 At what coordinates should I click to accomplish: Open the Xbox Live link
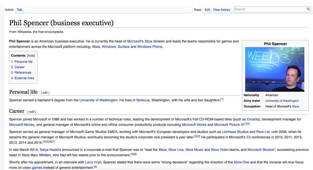coord(176,150)
